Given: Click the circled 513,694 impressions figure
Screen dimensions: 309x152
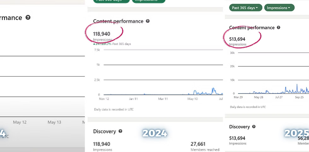Looking at the screenshot, I should coord(237,39).
